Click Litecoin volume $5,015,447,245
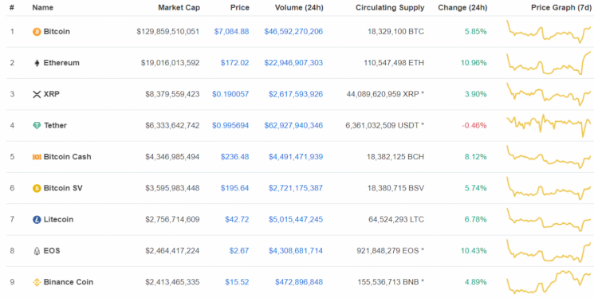594x298 pixels. (296, 220)
